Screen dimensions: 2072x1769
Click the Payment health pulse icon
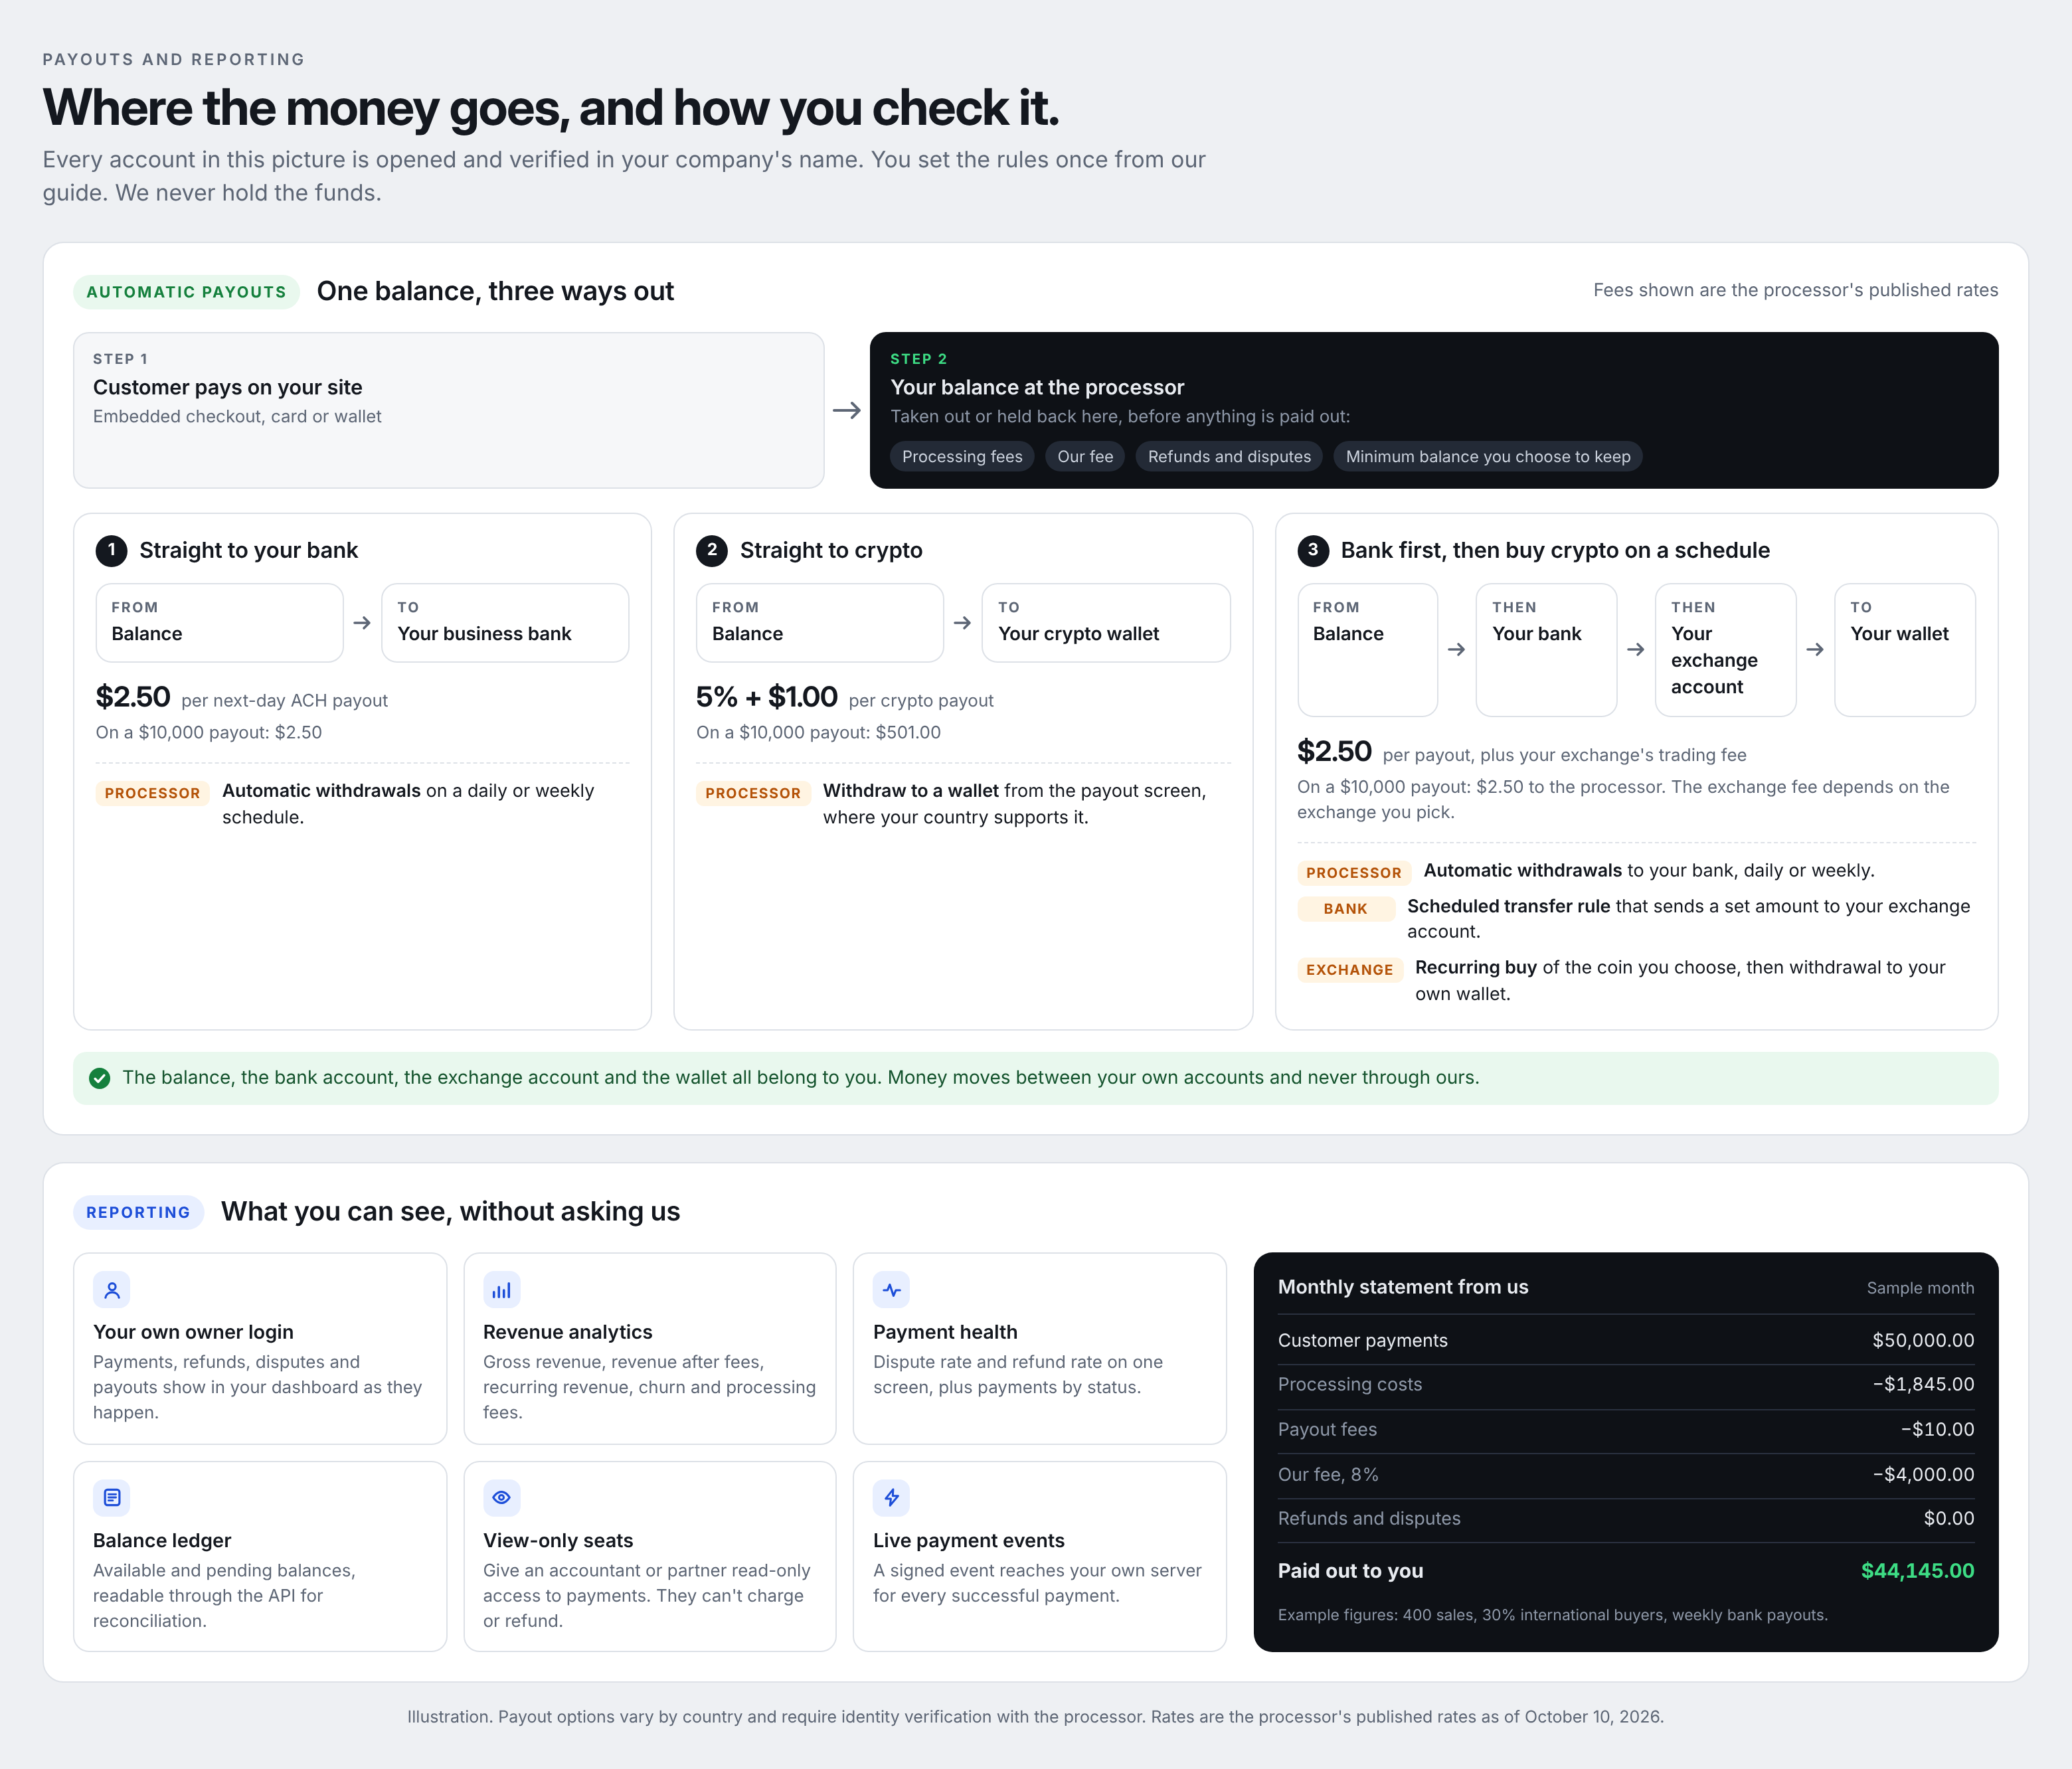892,1290
